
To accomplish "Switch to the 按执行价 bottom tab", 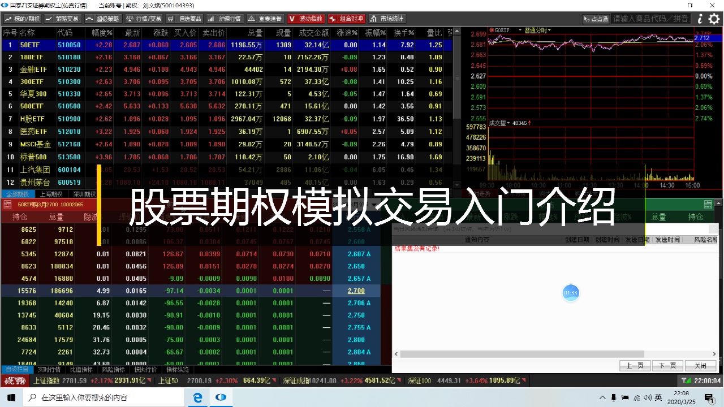I will 145,370.
